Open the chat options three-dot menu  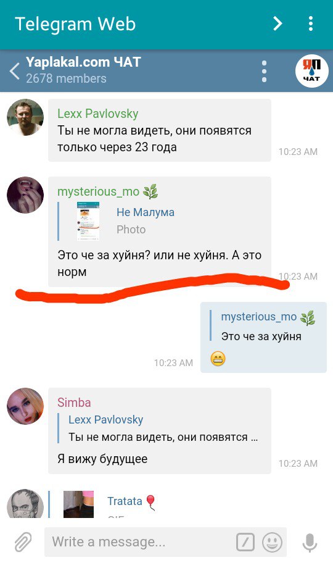[x=264, y=71]
